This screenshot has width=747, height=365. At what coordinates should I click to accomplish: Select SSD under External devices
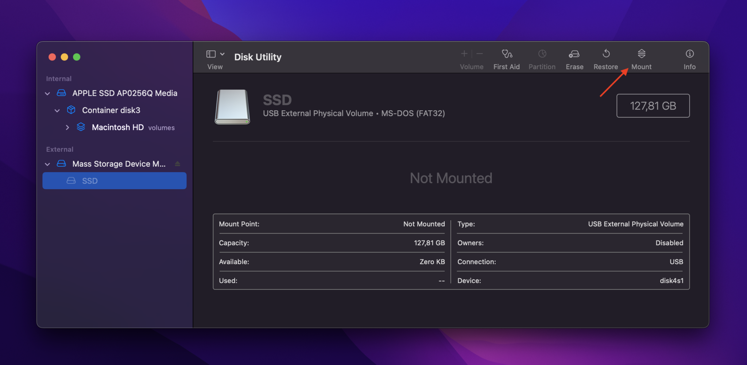[x=90, y=180]
